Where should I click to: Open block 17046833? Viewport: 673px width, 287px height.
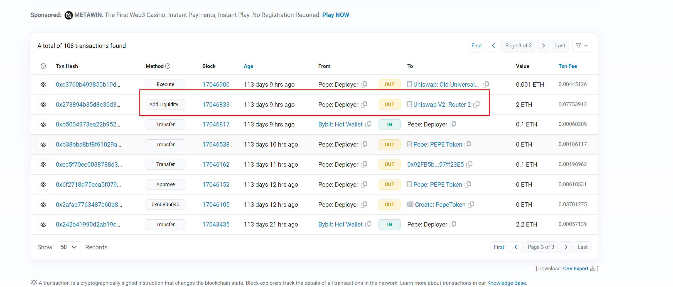[x=216, y=105]
